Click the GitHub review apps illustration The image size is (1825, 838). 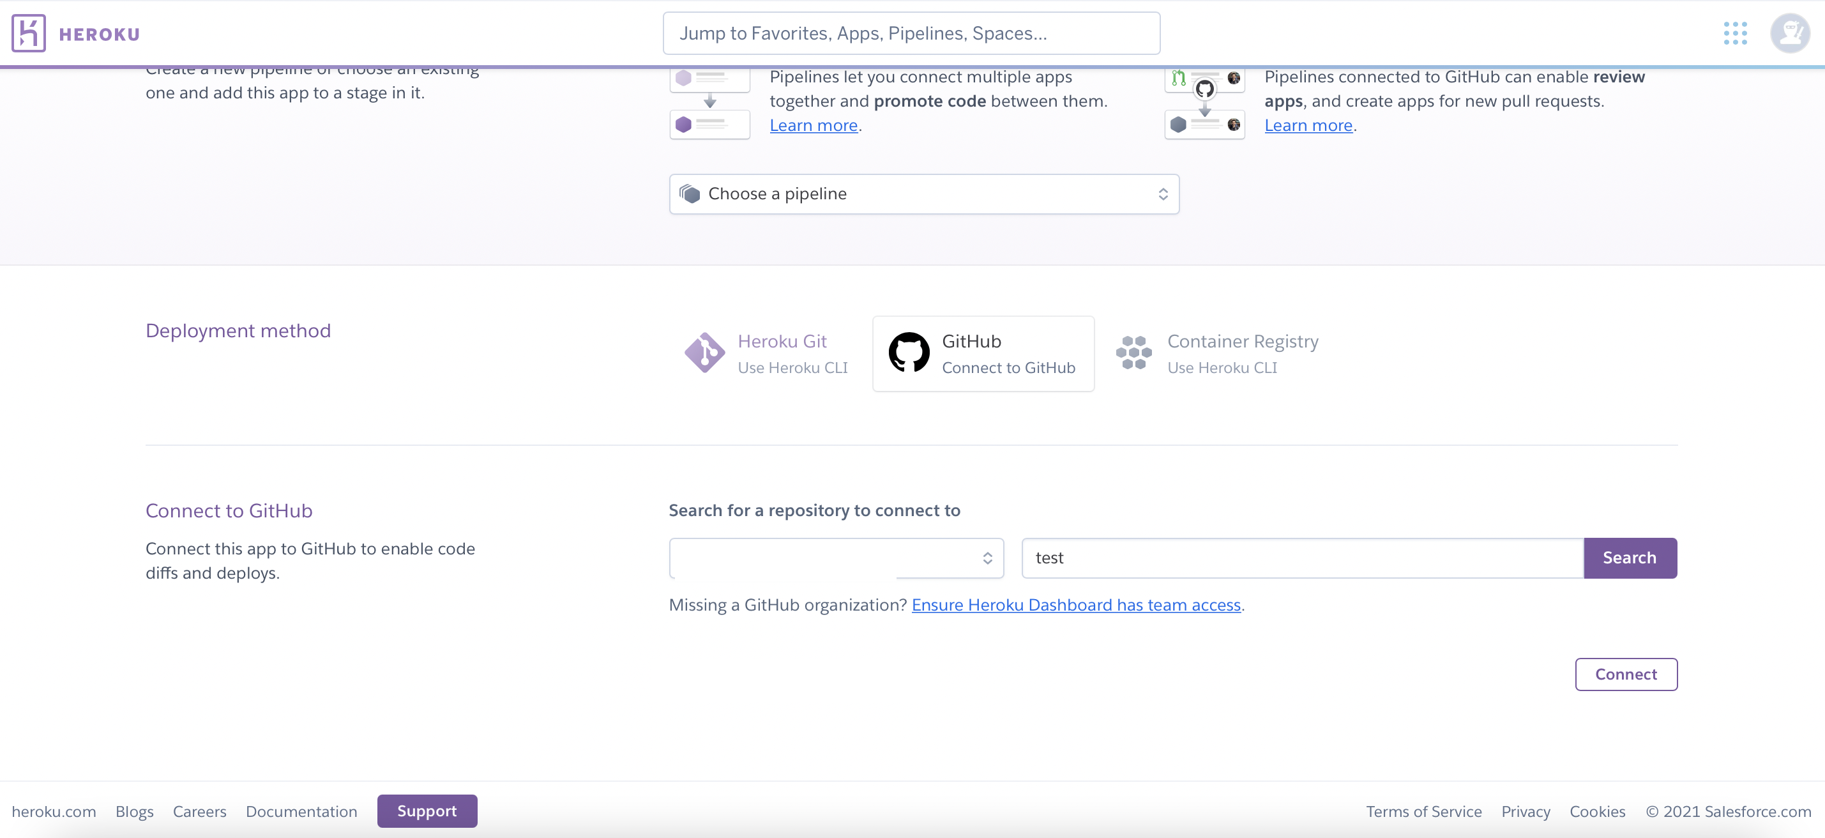click(1204, 103)
